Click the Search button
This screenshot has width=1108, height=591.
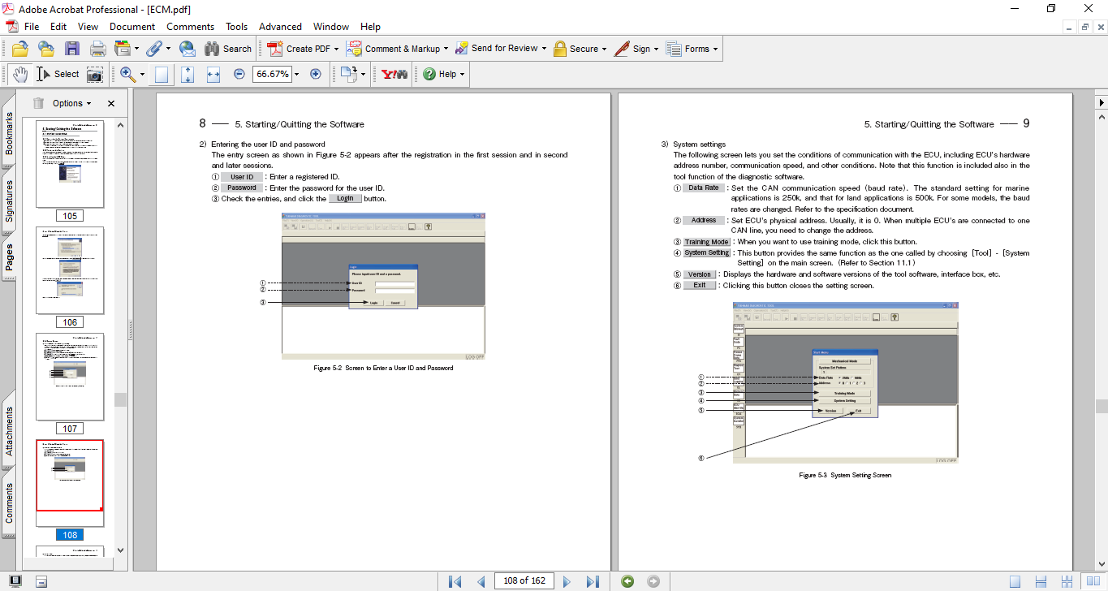(228, 49)
